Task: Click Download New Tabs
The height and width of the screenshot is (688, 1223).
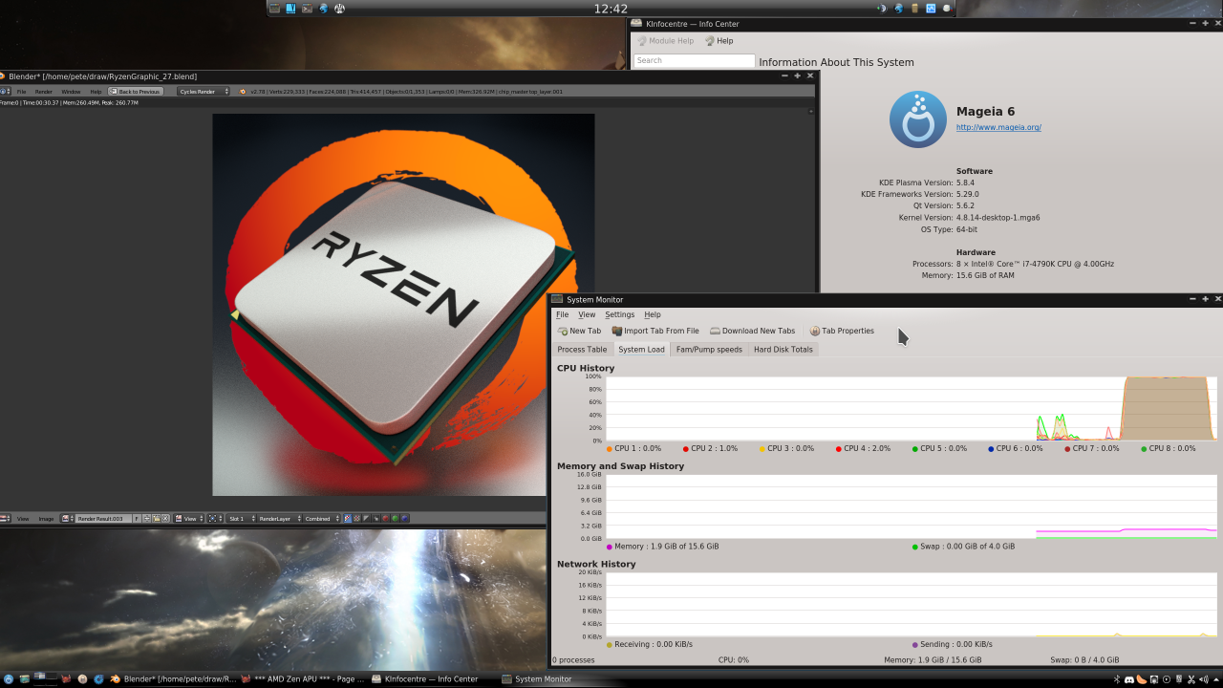Action: coord(753,331)
